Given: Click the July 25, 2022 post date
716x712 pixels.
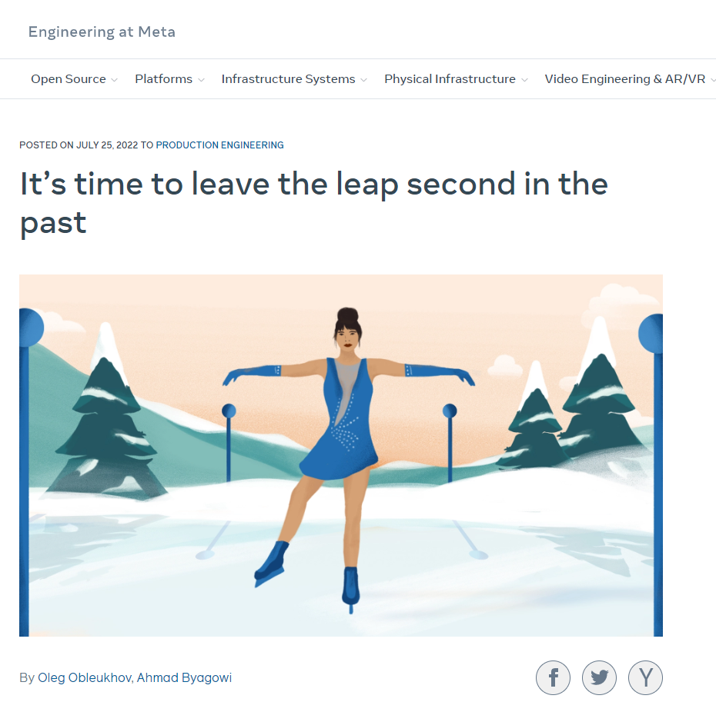Looking at the screenshot, I should click(x=107, y=145).
